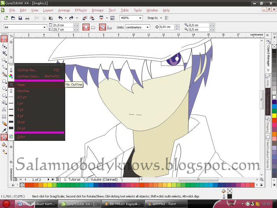Open the Units centimeters dropdown
Viewport: 277px width, 208px height.
tap(147, 27)
